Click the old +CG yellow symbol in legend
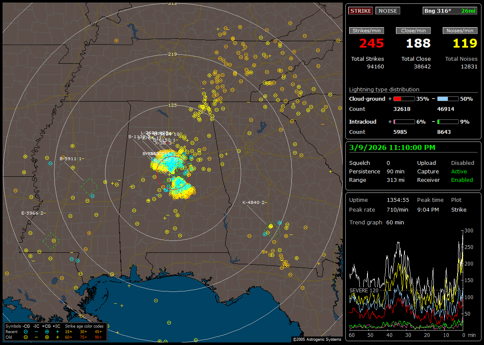The height and width of the screenshot is (345, 484). 47,337
